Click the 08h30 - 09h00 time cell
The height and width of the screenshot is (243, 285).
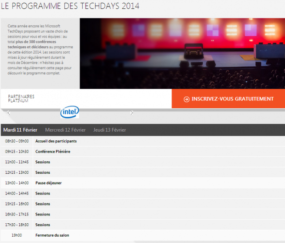click(x=17, y=141)
